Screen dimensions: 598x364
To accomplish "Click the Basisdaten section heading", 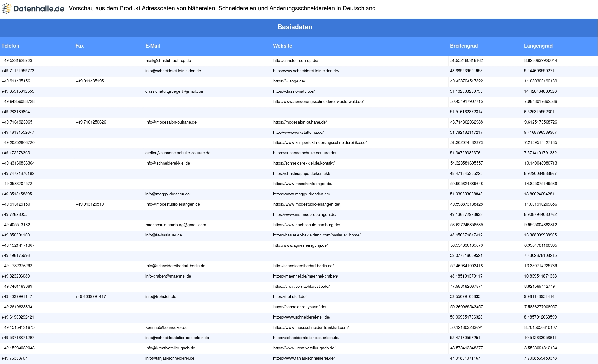I will tap(295, 27).
